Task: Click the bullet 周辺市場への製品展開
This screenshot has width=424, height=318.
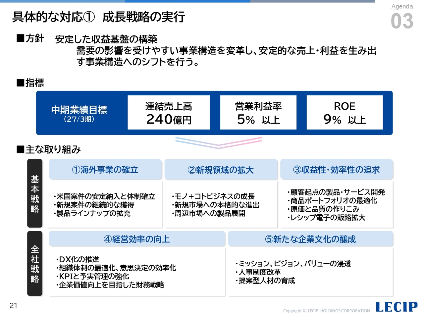Action: click(x=209, y=213)
